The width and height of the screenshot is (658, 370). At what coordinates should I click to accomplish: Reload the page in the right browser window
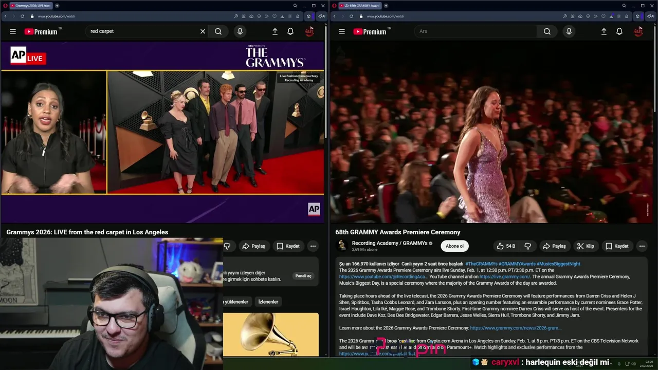click(351, 16)
